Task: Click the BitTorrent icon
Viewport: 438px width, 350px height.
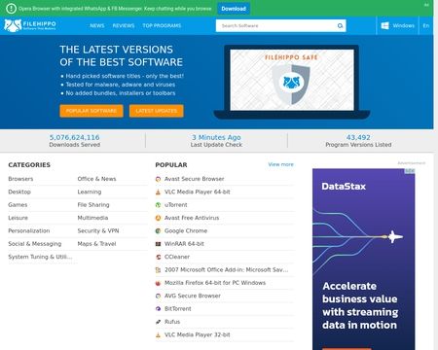Action: pos(158,308)
